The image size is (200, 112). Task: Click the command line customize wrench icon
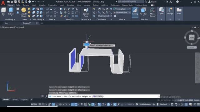(x=46, y=96)
